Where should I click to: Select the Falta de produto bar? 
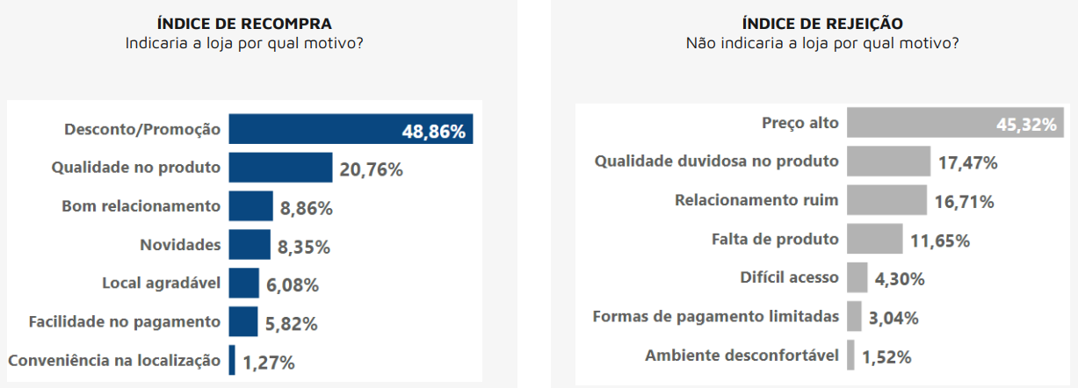(875, 239)
